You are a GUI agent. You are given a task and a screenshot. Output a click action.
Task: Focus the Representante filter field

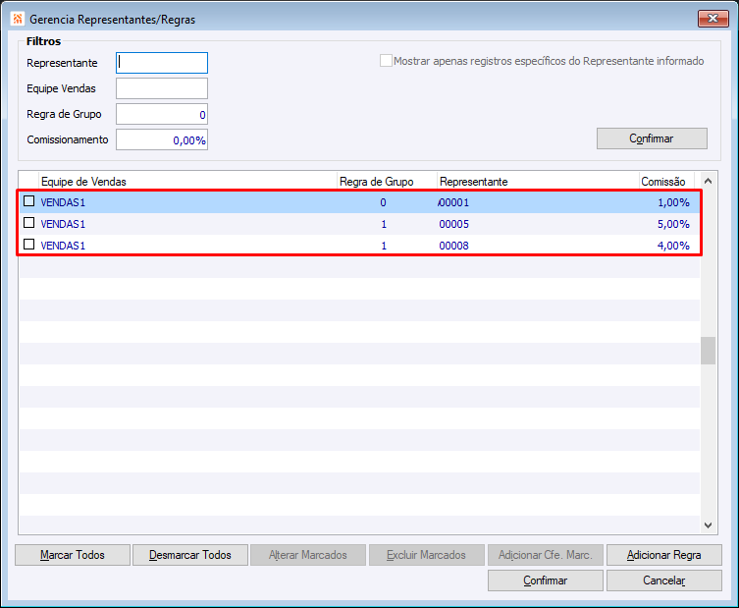pos(162,63)
